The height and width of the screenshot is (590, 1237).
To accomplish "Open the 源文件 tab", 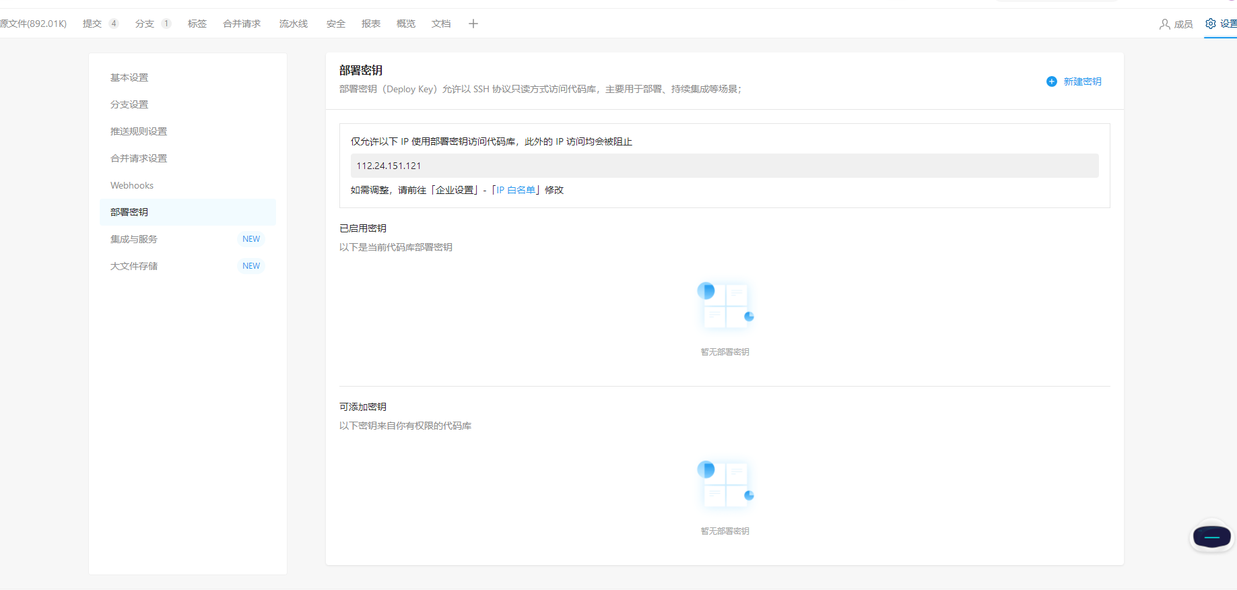I will 33,24.
